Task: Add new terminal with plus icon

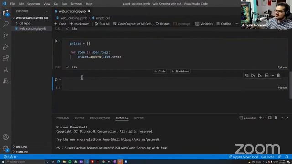Action: pos(261,118)
